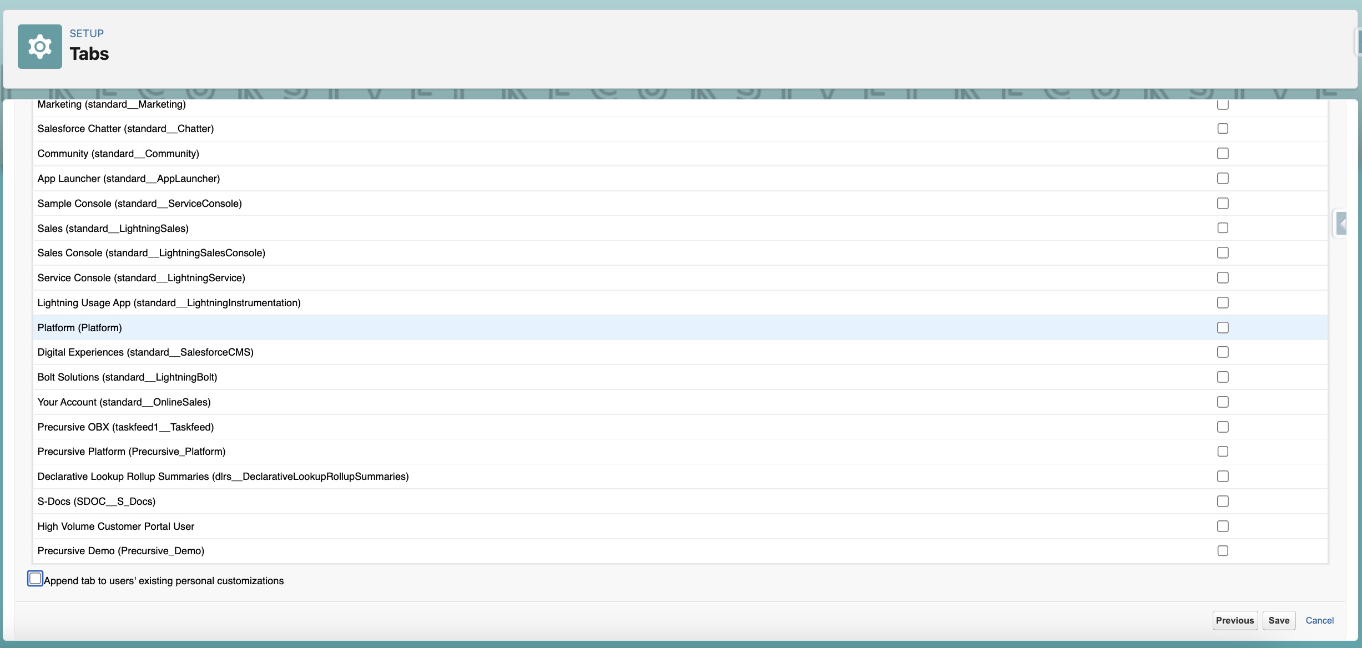
Task: Enable the Sales tab checkbox
Action: (1223, 227)
